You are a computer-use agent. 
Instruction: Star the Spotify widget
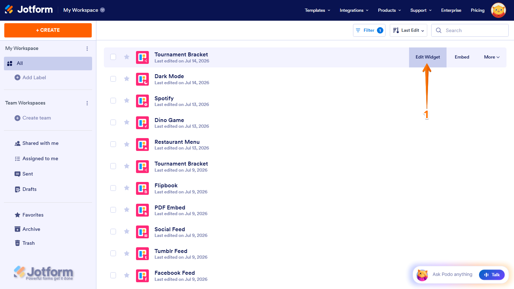(127, 101)
